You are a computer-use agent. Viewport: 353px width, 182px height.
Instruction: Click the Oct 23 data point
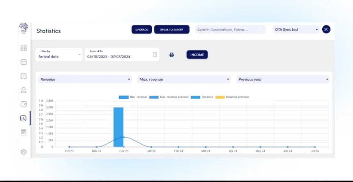point(69,147)
